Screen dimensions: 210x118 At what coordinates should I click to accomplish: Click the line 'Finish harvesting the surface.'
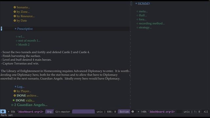click(x=21, y=56)
